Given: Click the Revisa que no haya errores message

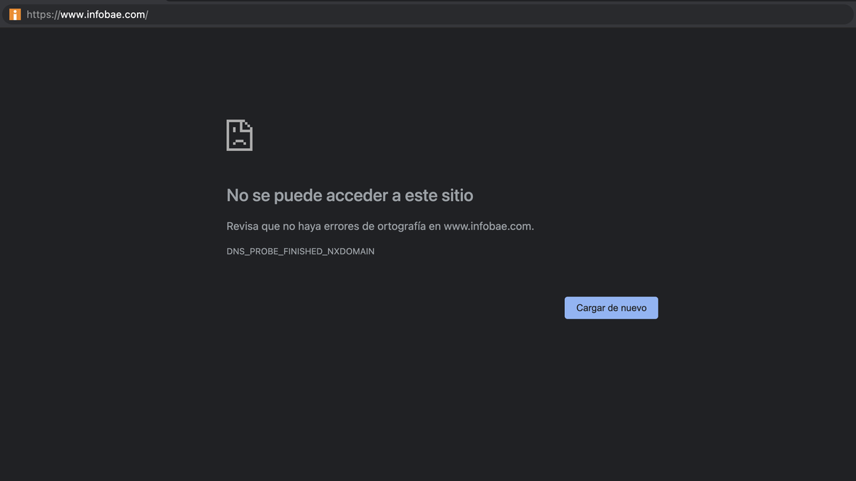Looking at the screenshot, I should (x=380, y=226).
